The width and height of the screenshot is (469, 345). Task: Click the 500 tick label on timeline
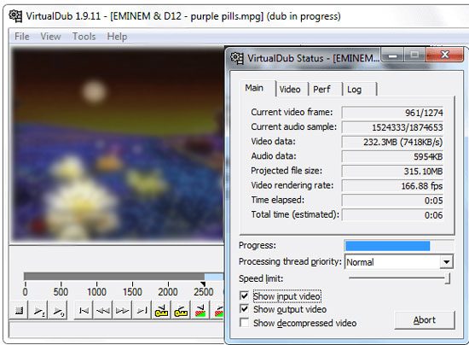[x=61, y=292]
